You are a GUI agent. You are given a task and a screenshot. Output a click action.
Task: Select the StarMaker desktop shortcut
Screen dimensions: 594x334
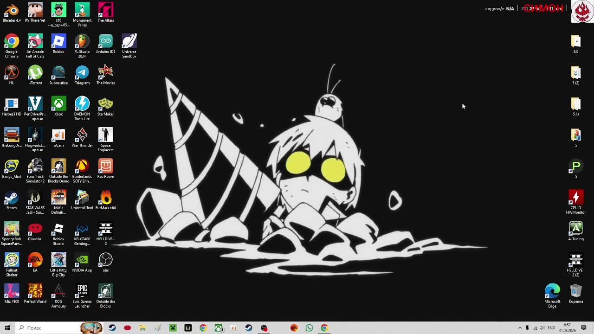[105, 106]
